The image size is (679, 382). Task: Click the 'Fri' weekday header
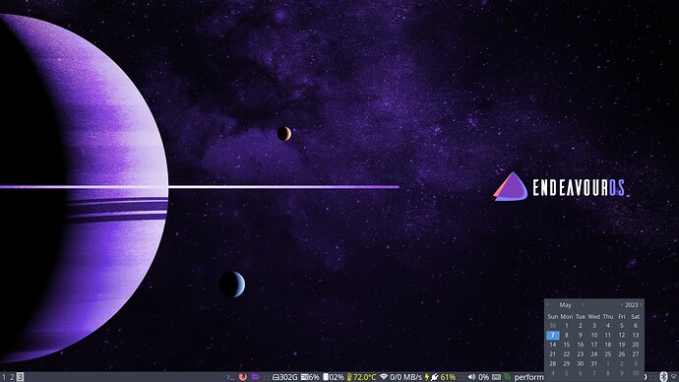[622, 317]
